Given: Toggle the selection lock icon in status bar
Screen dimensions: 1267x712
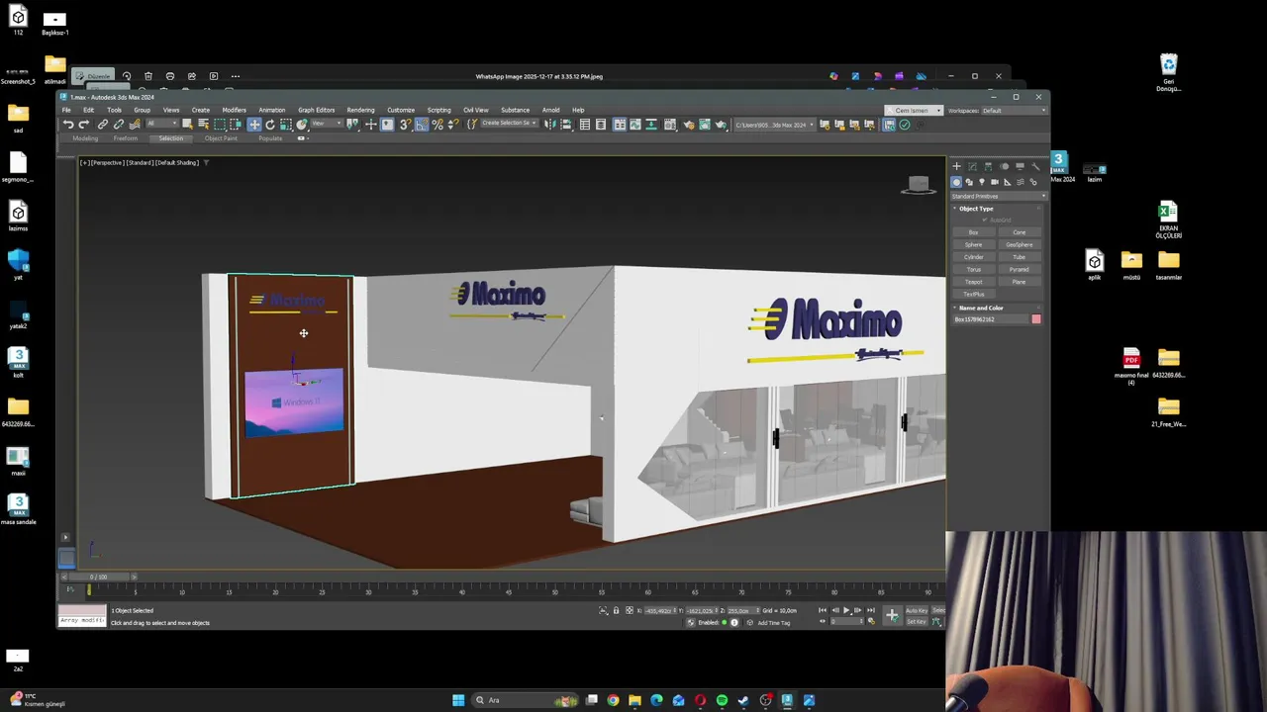Looking at the screenshot, I should click(x=616, y=610).
